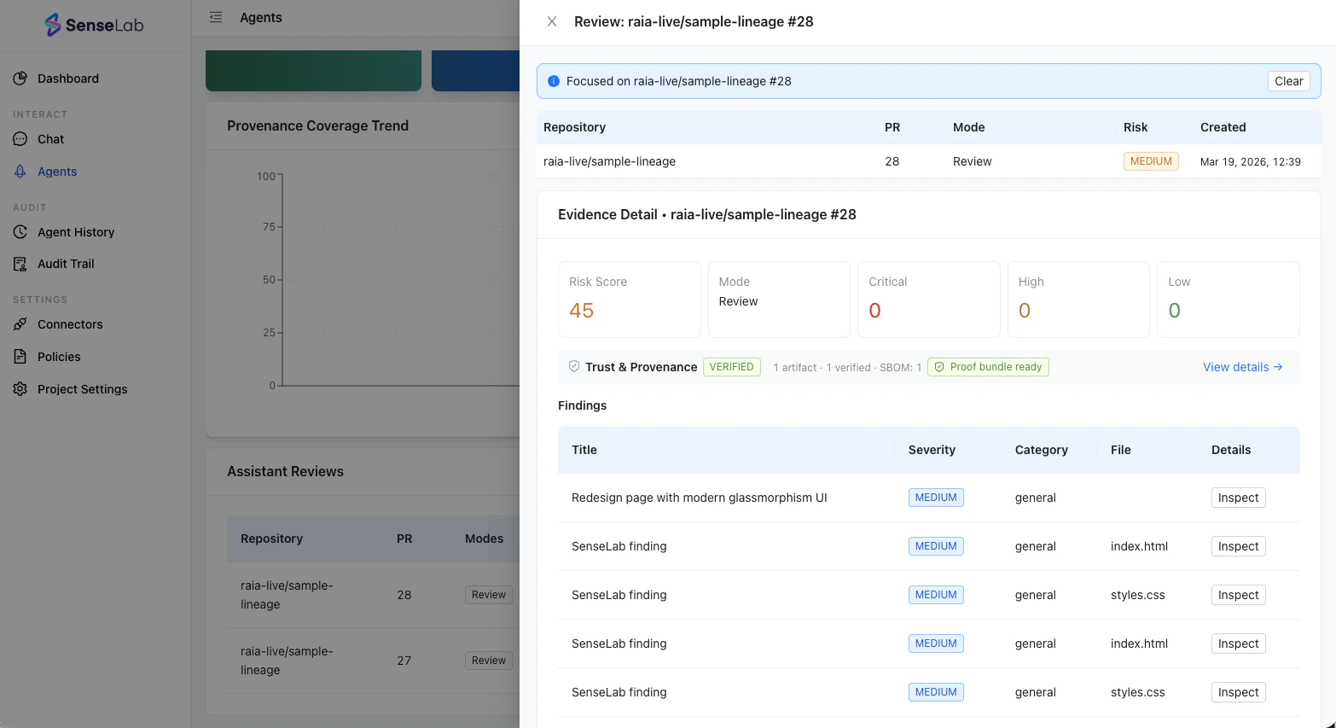1336x728 pixels.
Task: Sort findings by the Severity column header
Action: [932, 450]
